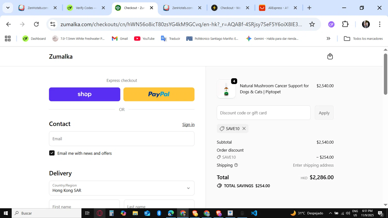The image size is (388, 218).
Task: Open the Windows notification center
Action: tap(380, 213)
